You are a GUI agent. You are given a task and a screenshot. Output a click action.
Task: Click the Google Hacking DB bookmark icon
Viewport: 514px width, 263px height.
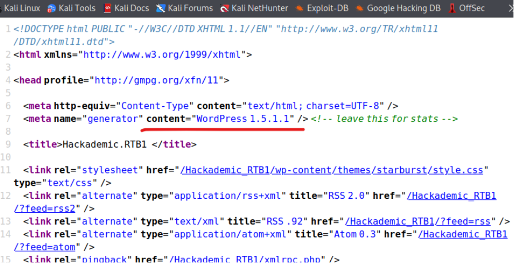click(x=359, y=8)
